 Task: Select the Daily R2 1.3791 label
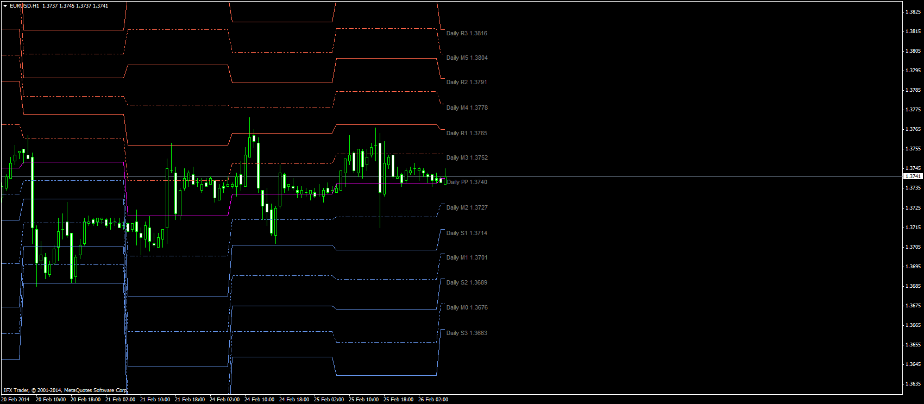click(467, 82)
